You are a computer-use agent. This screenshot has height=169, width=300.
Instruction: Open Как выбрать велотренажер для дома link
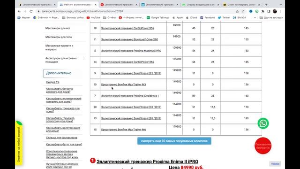(x=63, y=130)
